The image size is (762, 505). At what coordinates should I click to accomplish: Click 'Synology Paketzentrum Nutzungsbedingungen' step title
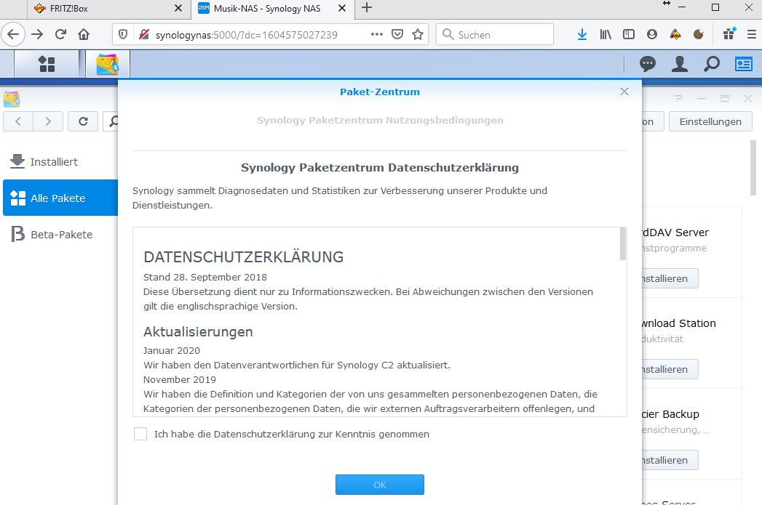coord(380,121)
